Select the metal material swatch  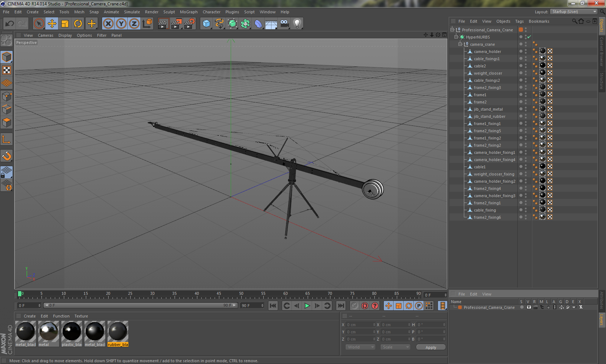point(49,334)
